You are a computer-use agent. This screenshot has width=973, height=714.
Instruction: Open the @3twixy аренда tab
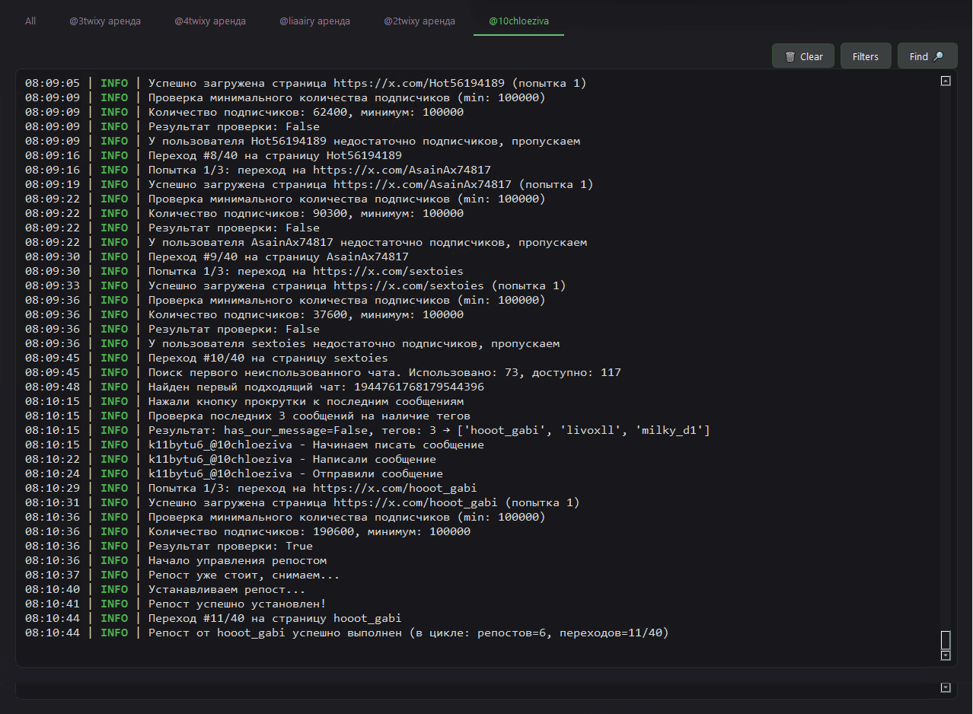click(105, 21)
